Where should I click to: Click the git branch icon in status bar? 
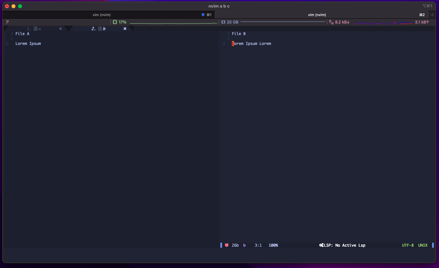pos(7,22)
